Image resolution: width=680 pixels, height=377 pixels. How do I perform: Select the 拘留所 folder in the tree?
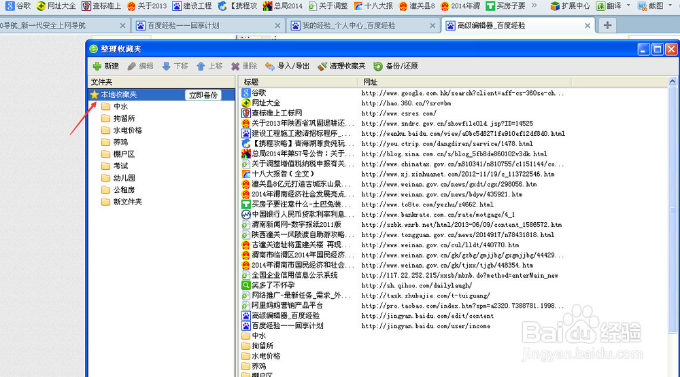click(118, 118)
